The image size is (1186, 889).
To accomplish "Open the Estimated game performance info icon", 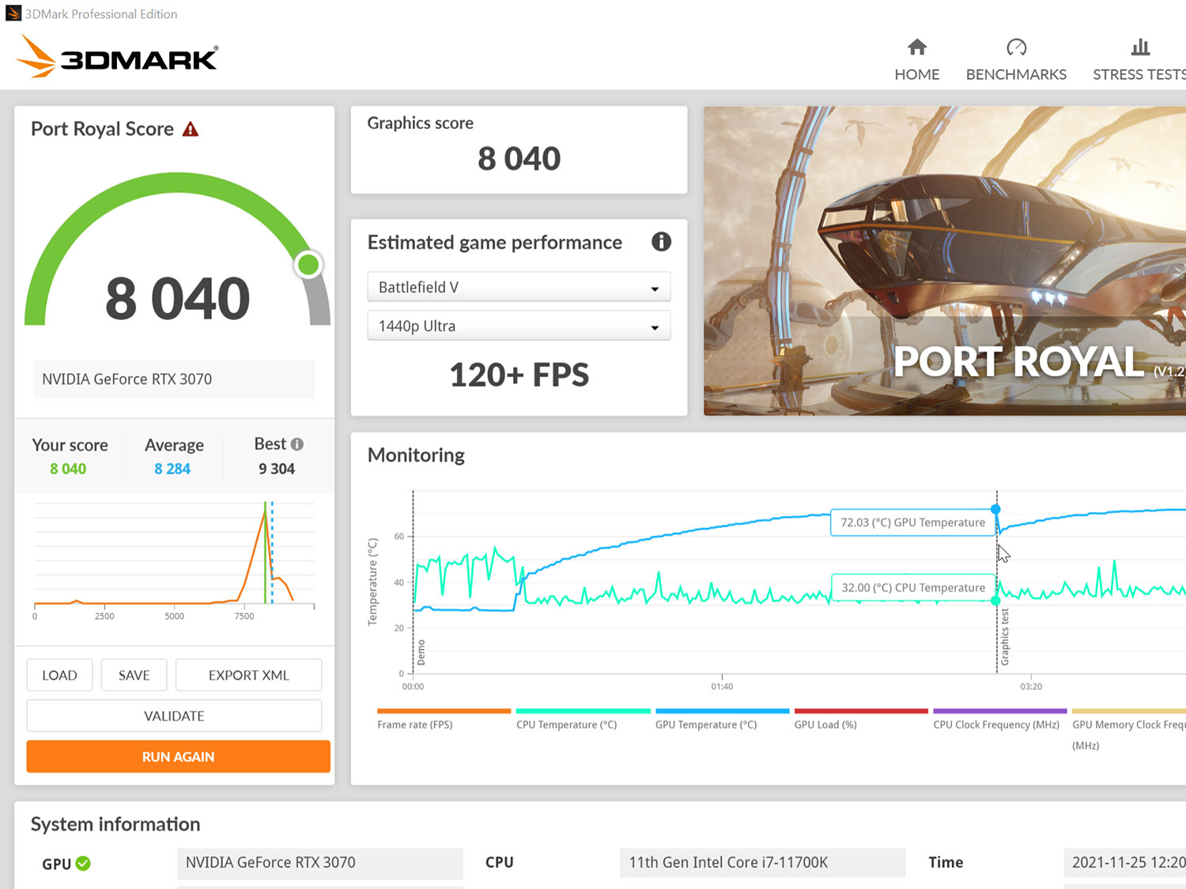I will (x=661, y=242).
